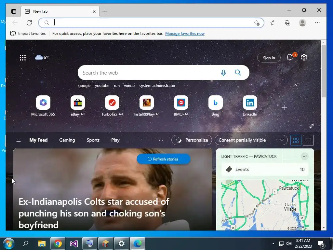
Task: Open Content partially visible dropdown
Action: [x=251, y=140]
